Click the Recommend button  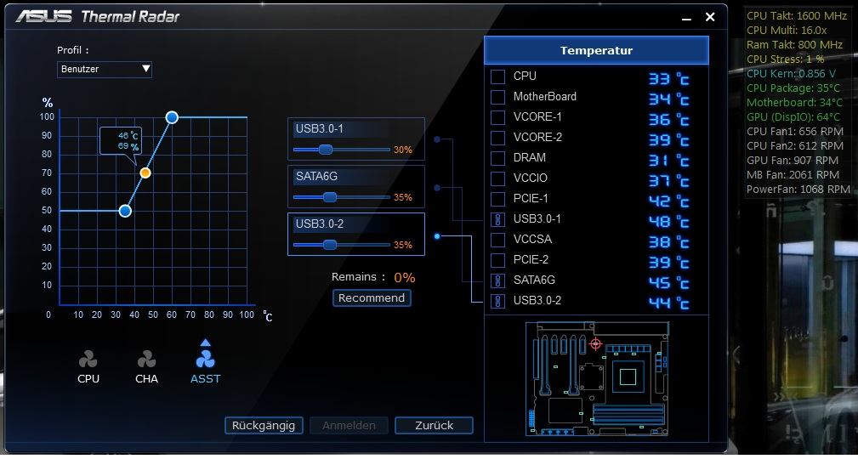coord(372,298)
